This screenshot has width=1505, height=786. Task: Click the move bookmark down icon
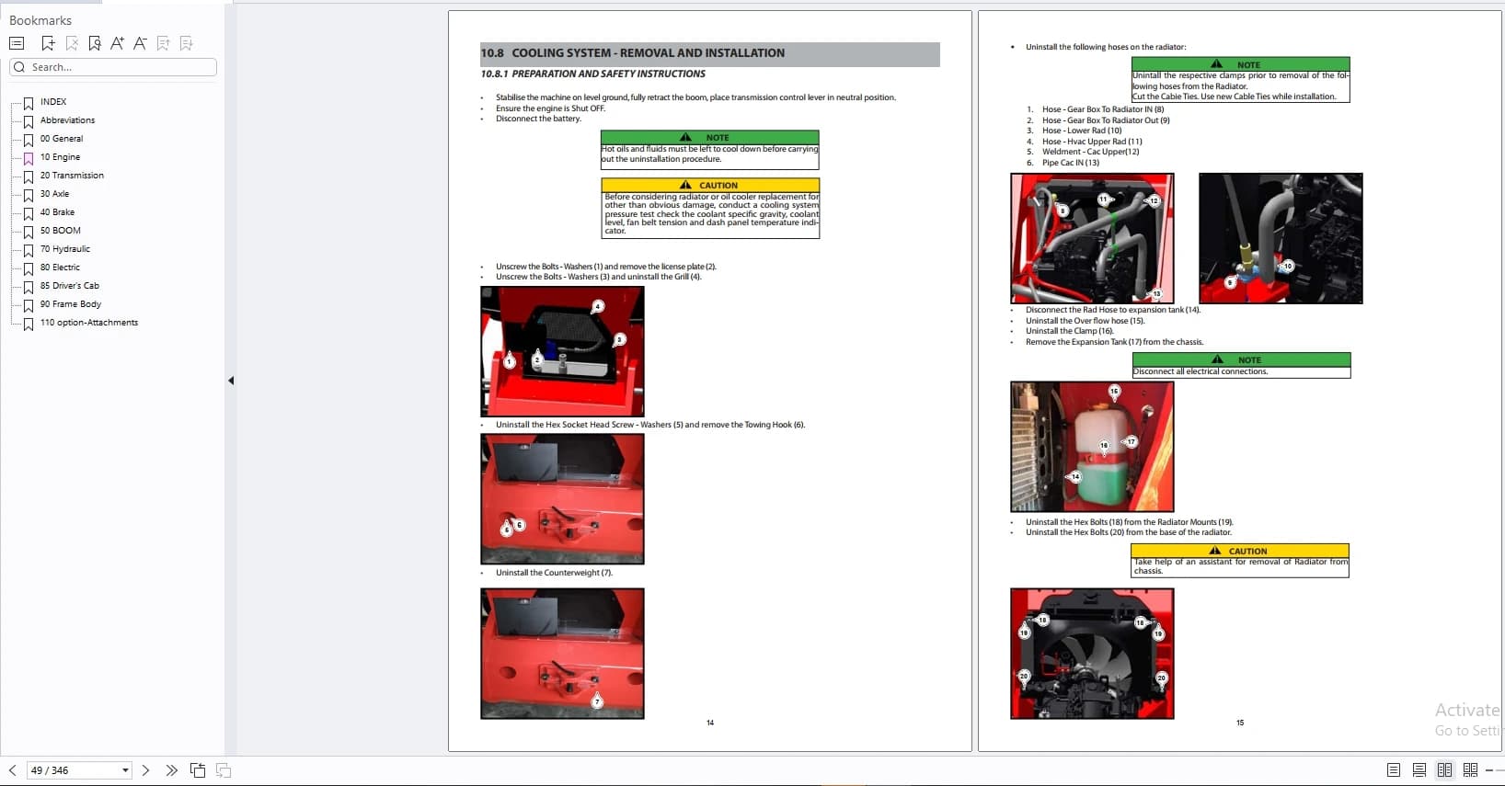click(187, 43)
